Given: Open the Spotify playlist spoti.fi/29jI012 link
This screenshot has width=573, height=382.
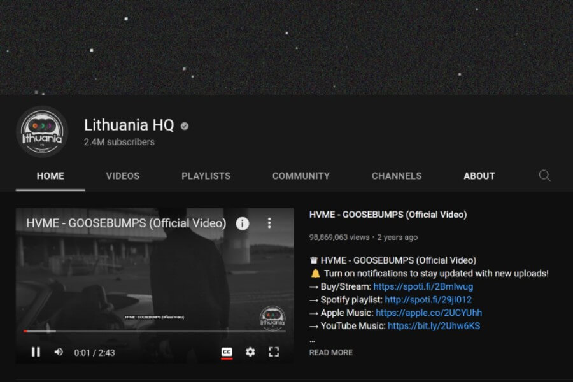Looking at the screenshot, I should (x=428, y=300).
